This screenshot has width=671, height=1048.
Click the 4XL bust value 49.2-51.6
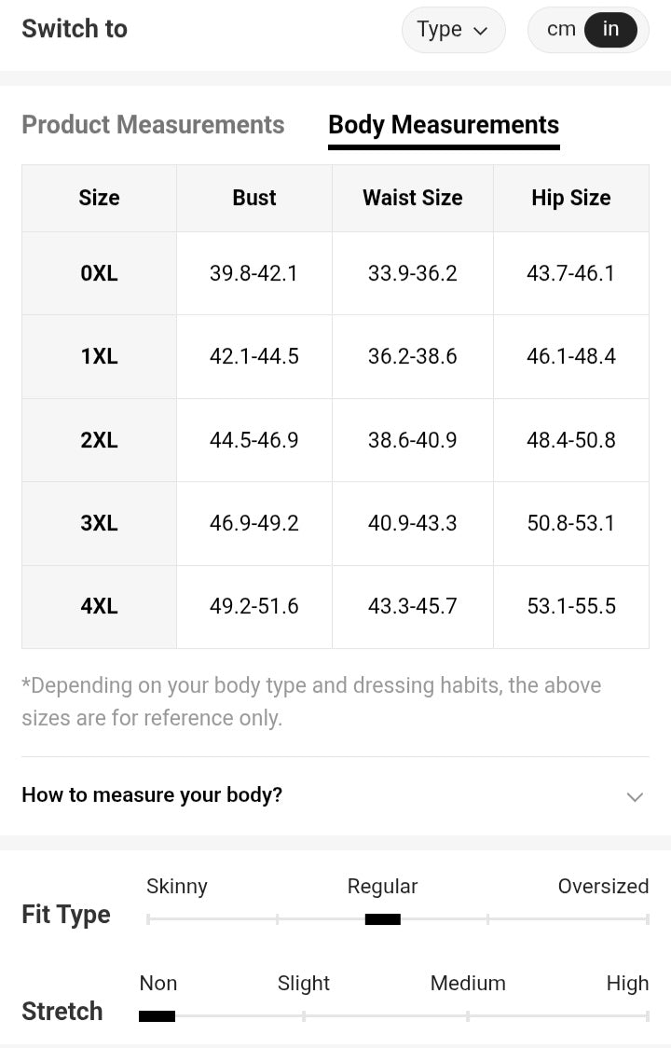tap(254, 606)
